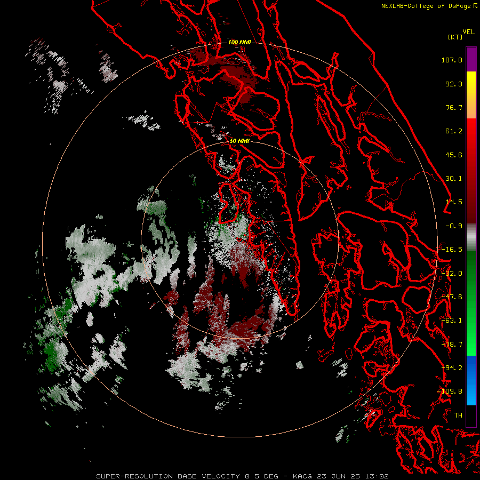Click the -109.8 scale value
The height and width of the screenshot is (480, 480).
point(450,391)
